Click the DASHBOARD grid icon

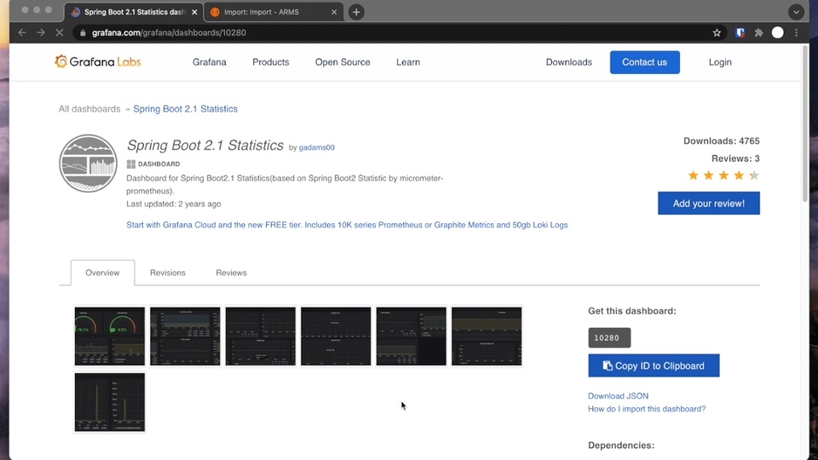click(131, 164)
